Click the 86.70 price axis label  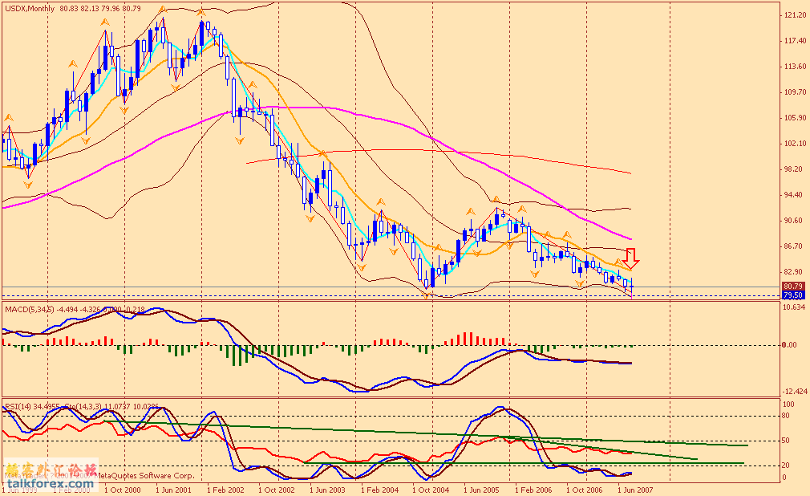(x=795, y=246)
